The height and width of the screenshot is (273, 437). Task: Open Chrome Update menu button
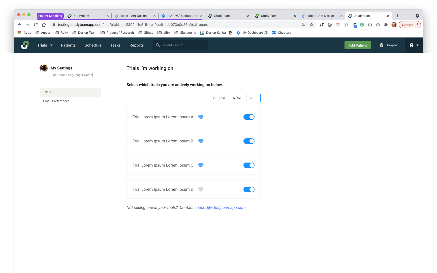(x=410, y=25)
